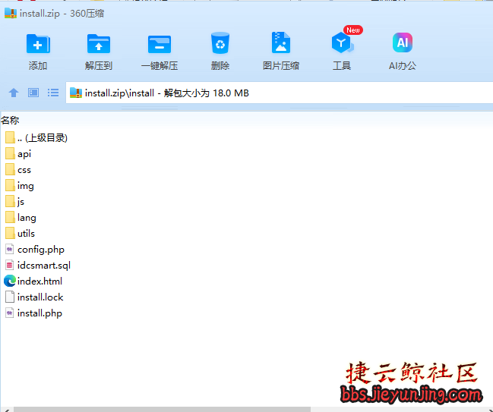The height and width of the screenshot is (412, 493).
Task: Click the 360压缩 app icon in title bar
Action: [x=11, y=13]
